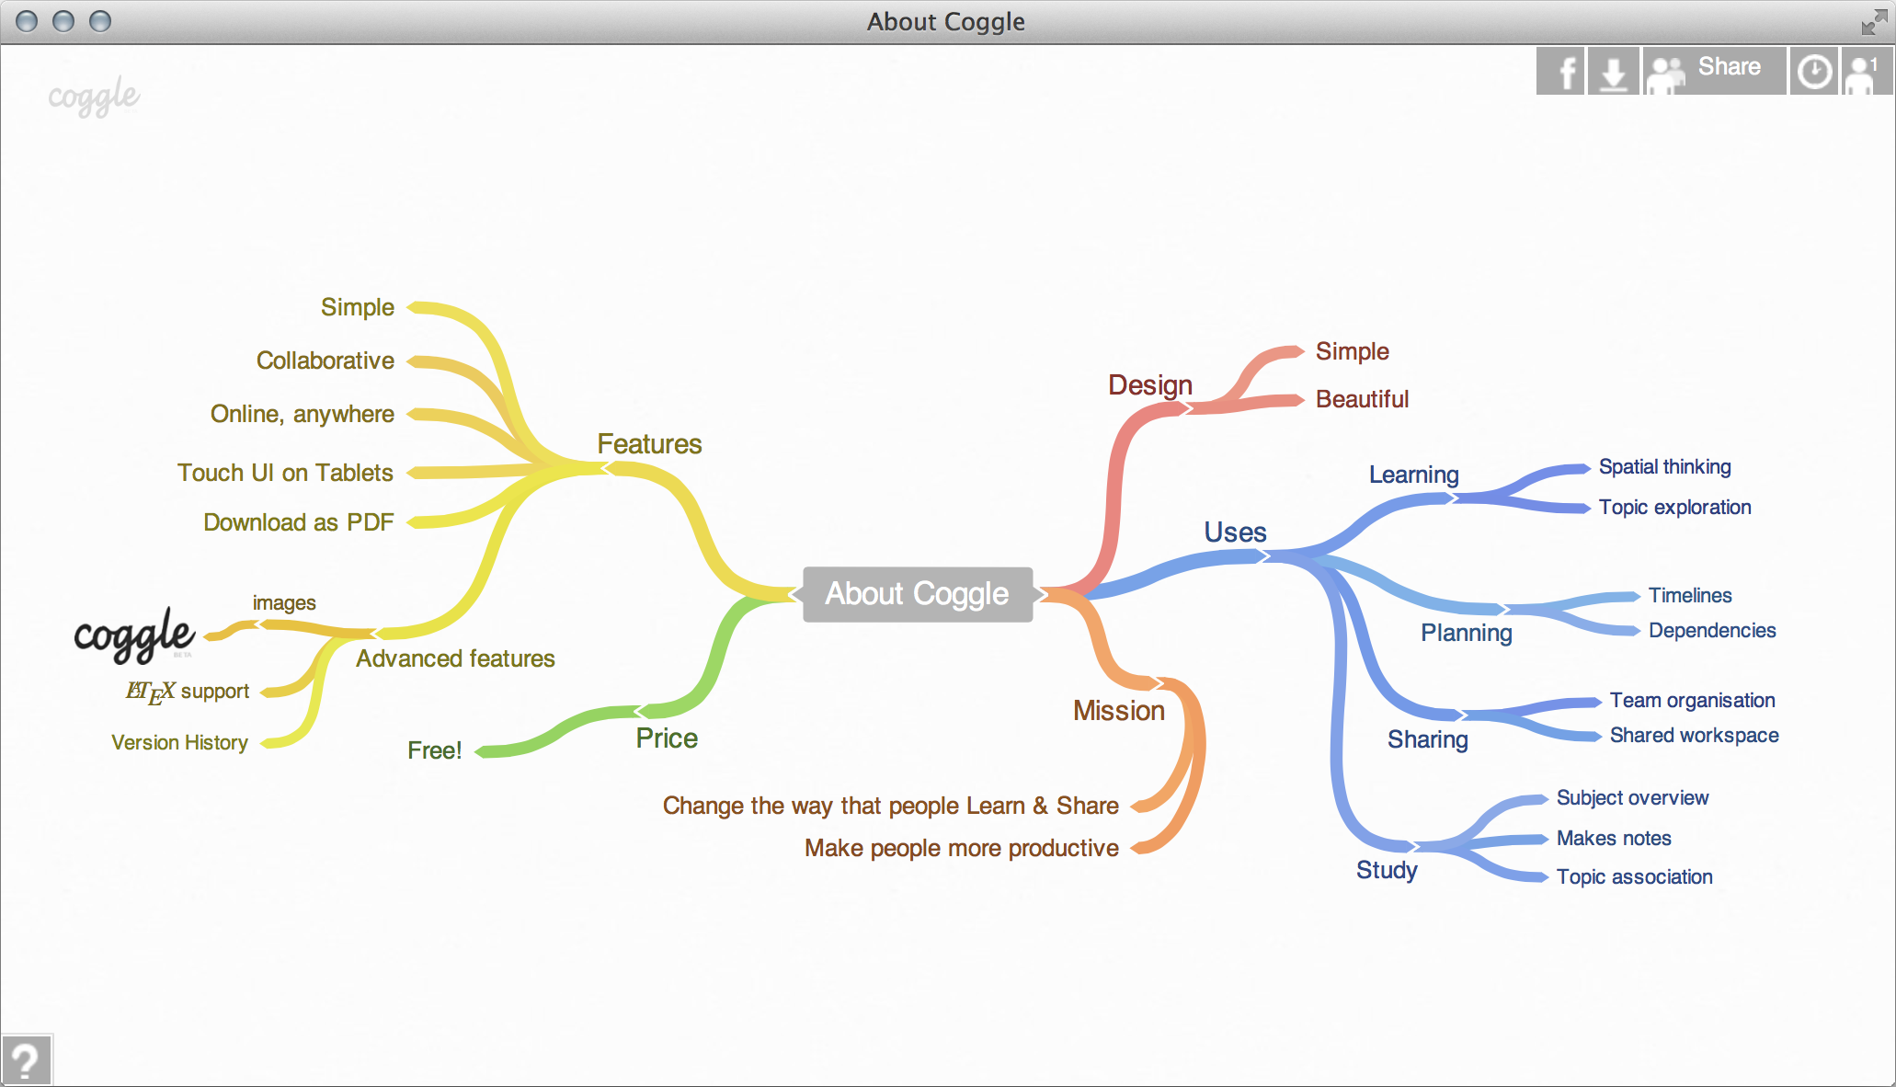Click the user profile icon

click(x=1865, y=70)
